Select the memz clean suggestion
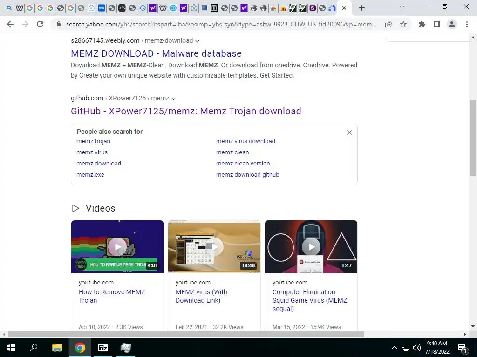Viewport: 477px width, 357px height. [232, 152]
